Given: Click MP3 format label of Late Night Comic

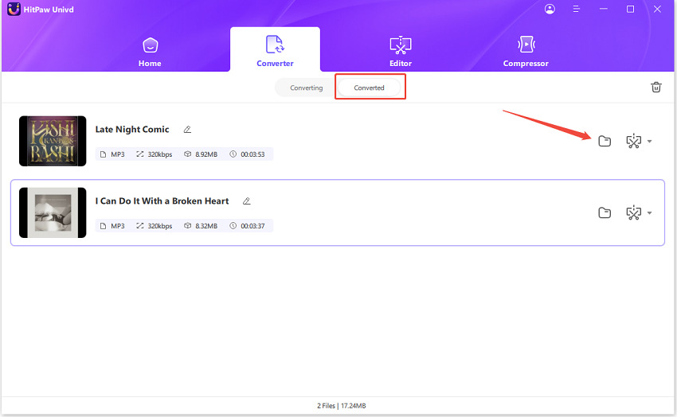Looking at the screenshot, I should tap(117, 154).
